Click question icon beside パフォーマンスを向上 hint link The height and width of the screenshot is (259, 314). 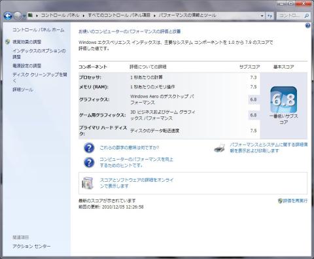click(89, 162)
